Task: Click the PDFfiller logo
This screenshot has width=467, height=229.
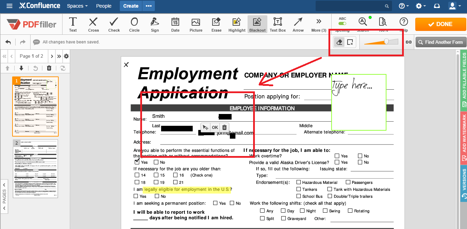Action: click(32, 24)
